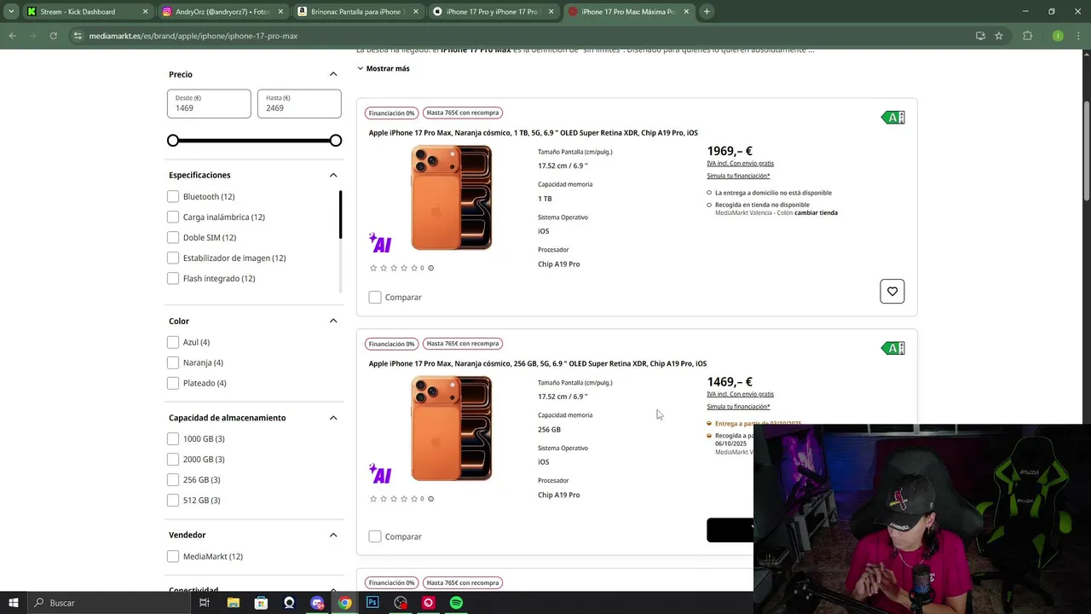This screenshot has height=614, width=1091.
Task: Open the 256 GB Naranja cósmico iPhone listing
Action: pyautogui.click(x=537, y=363)
